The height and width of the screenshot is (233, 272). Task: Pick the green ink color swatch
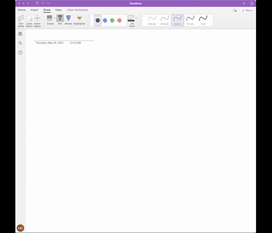(x=112, y=20)
